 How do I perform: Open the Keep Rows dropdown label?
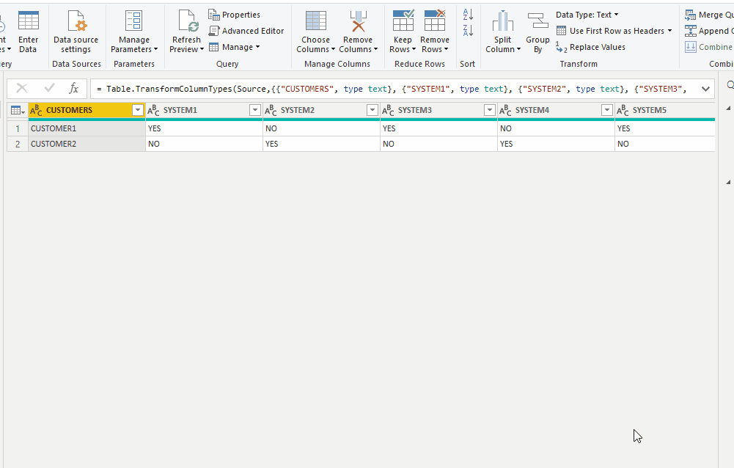403,45
